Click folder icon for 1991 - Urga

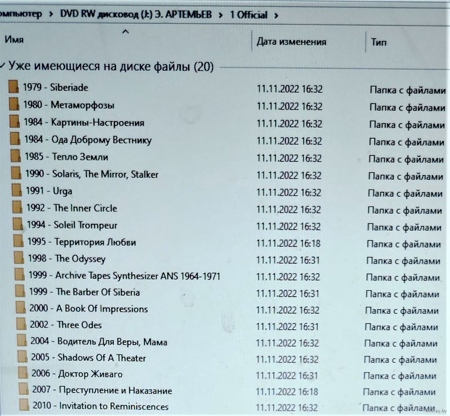point(17,190)
